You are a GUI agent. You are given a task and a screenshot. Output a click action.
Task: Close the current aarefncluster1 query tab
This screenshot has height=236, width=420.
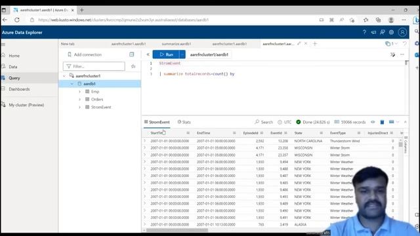pos(306,44)
